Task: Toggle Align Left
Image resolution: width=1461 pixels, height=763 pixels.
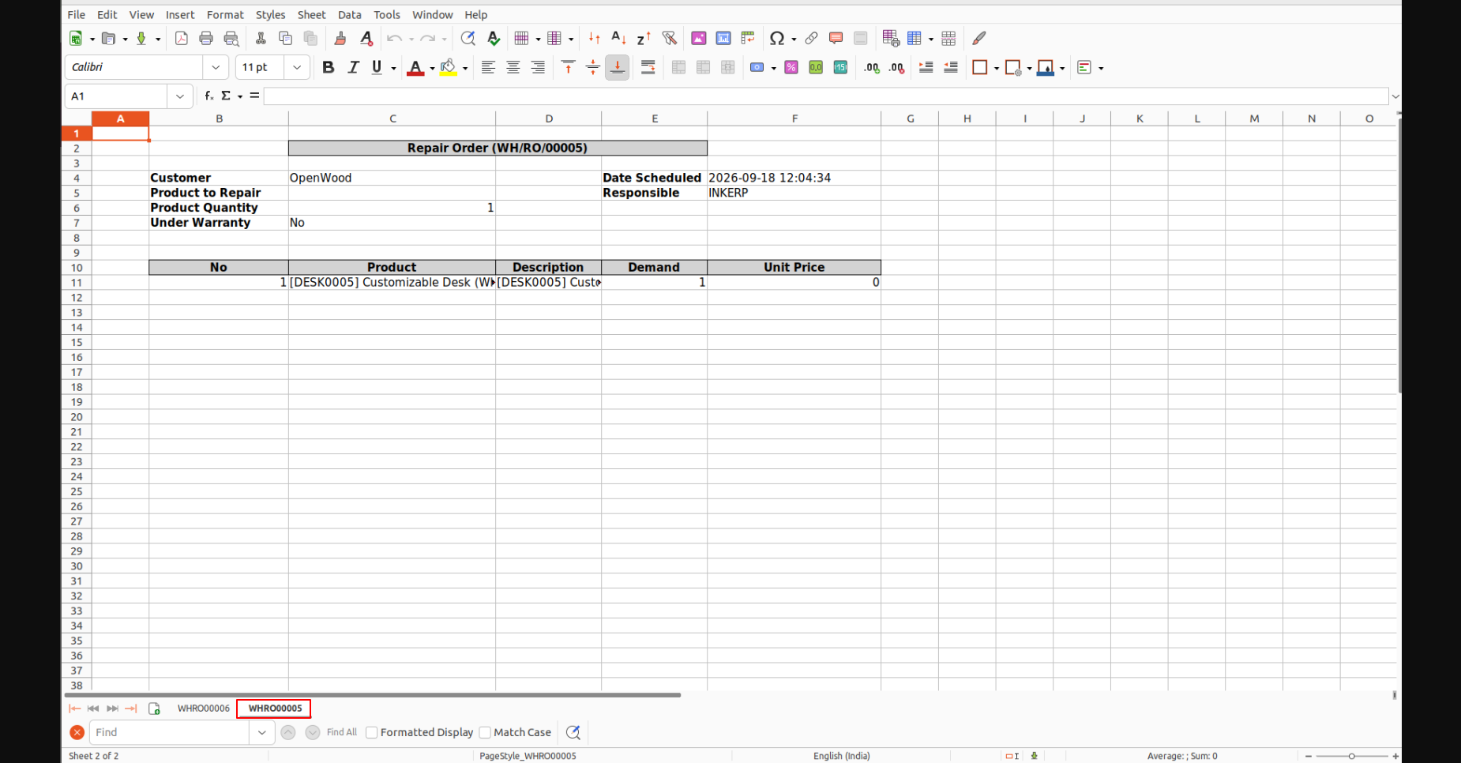Action: pyautogui.click(x=488, y=67)
